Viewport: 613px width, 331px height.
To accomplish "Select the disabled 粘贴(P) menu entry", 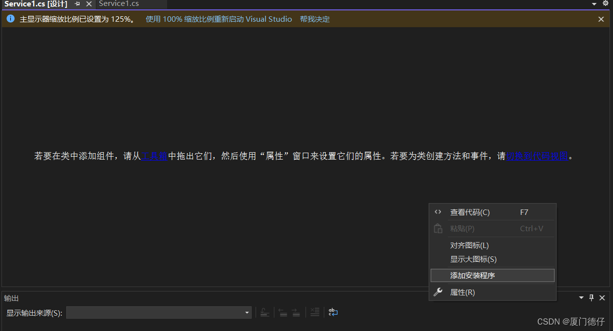I will pyautogui.click(x=493, y=229).
